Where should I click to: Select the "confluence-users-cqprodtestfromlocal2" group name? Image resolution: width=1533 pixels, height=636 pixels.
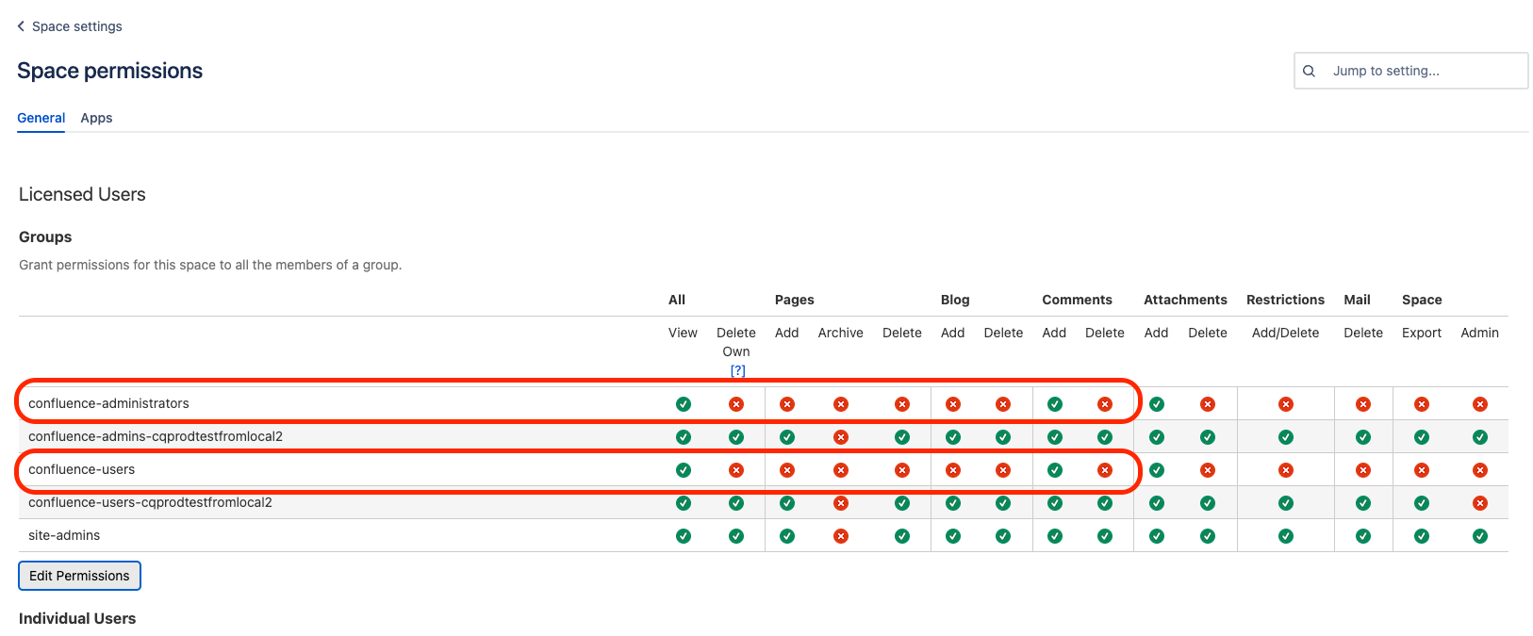pos(150,502)
